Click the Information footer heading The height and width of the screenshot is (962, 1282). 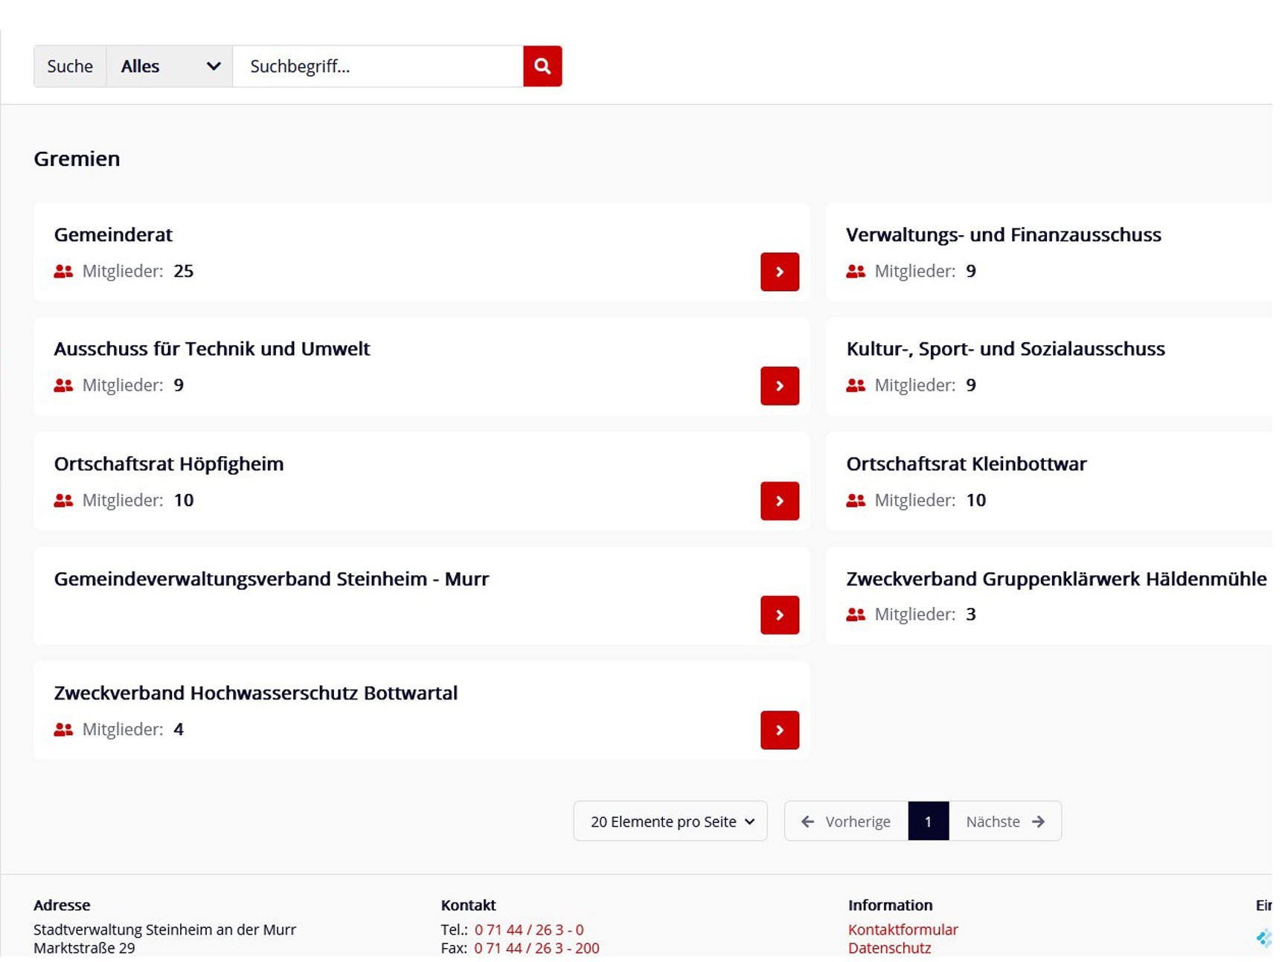click(890, 905)
